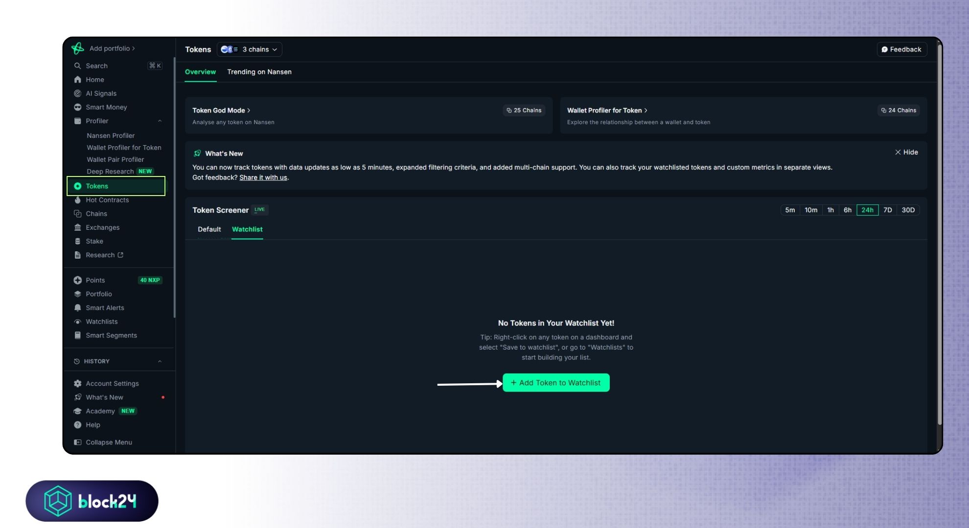Click the Account Settings gear icon
The height and width of the screenshot is (528, 969).
(x=77, y=383)
